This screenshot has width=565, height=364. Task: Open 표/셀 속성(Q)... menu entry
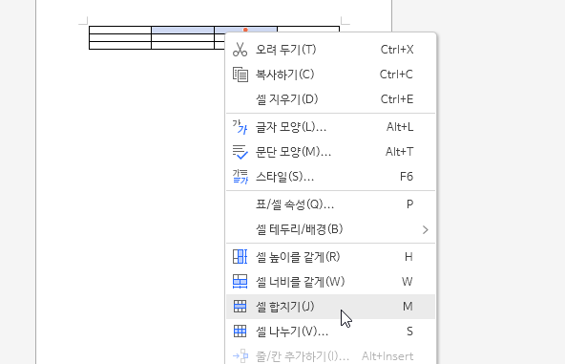pyautogui.click(x=330, y=204)
